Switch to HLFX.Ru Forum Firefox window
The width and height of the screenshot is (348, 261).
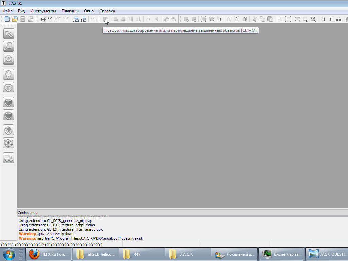pos(49,254)
